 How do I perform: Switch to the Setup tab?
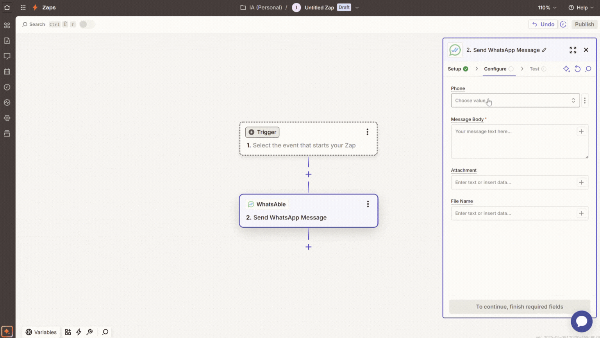pos(458,69)
